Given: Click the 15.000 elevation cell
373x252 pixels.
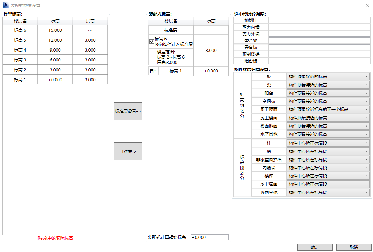Looking at the screenshot, I should click(55, 30).
